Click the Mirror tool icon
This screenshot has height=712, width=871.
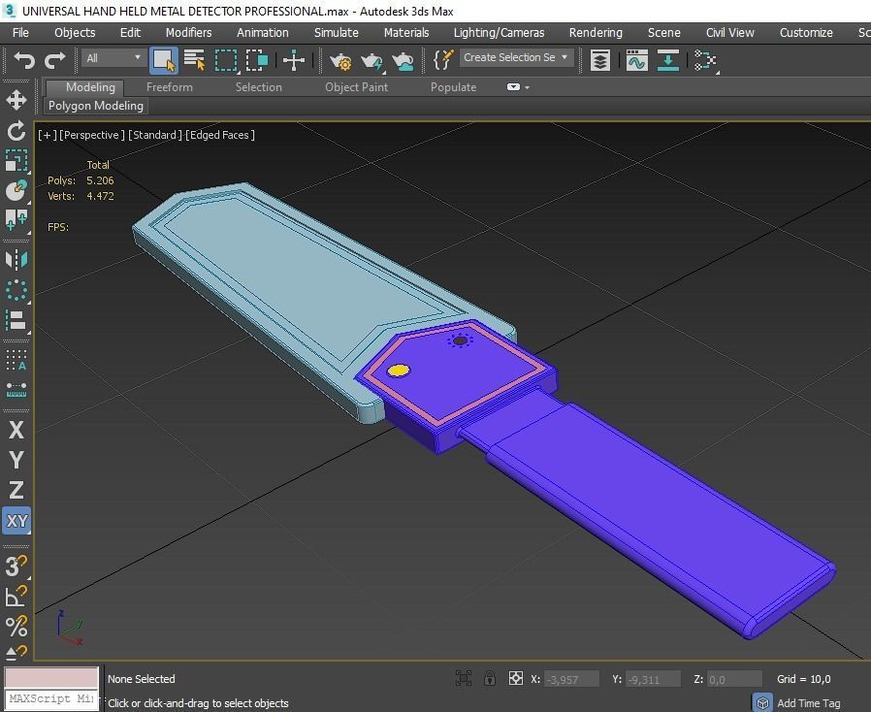tap(16, 259)
